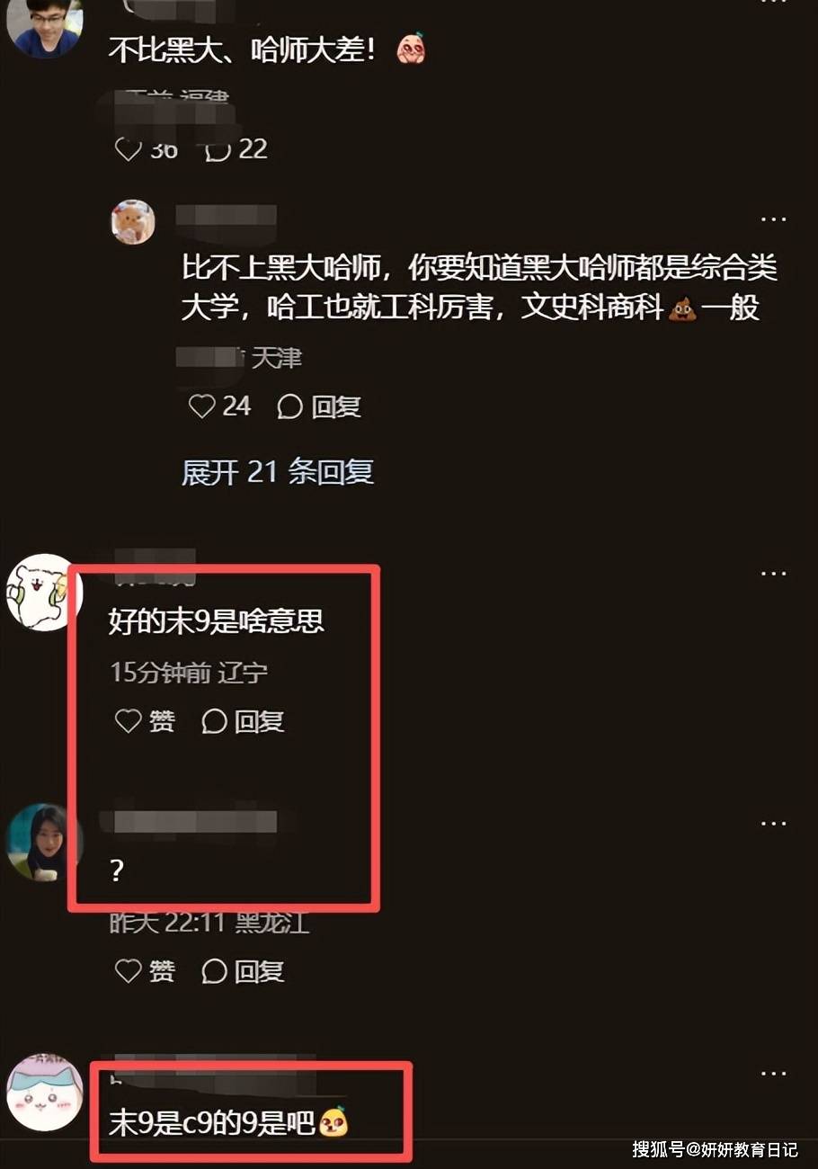This screenshot has height=1169, width=818.
Task: Open the white cat cartoon avatar at bottom
Action: [x=44, y=1092]
